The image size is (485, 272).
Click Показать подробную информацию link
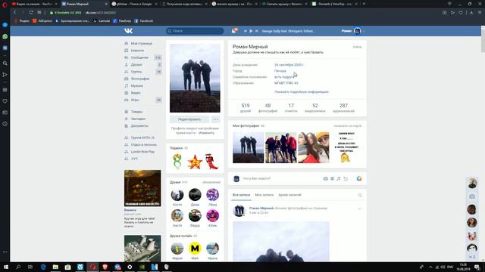[302, 92]
